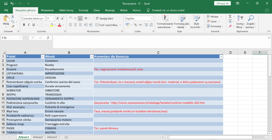This screenshot has width=272, height=140.
Task: Click the Clear eraser icon
Action: [230, 26]
